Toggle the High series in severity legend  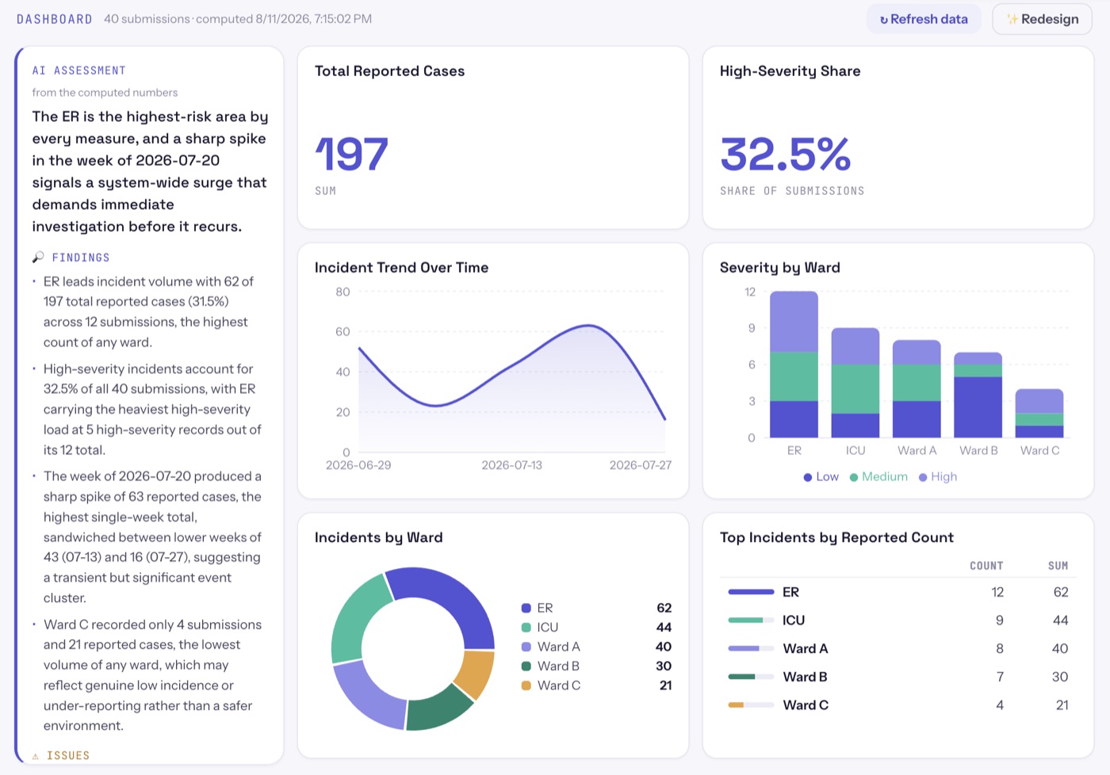click(937, 476)
